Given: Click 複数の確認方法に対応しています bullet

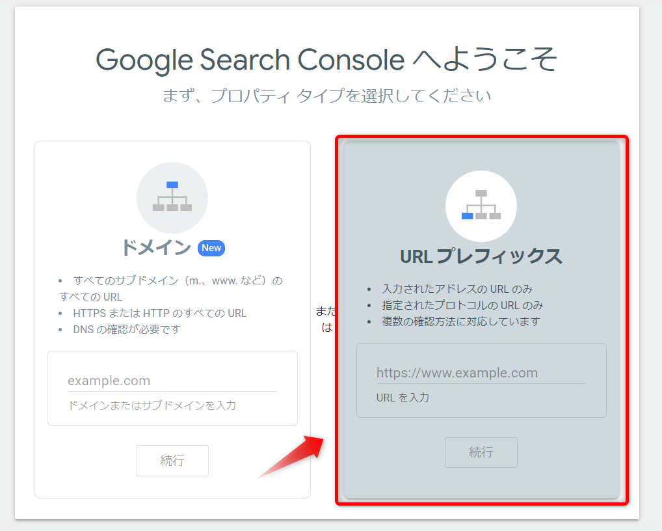Looking at the screenshot, I should pyautogui.click(x=460, y=321).
